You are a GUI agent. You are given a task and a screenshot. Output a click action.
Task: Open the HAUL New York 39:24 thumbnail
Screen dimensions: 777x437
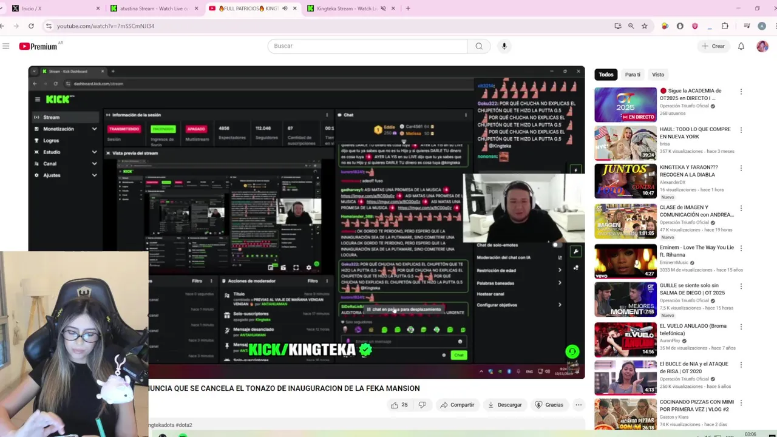tap(625, 143)
